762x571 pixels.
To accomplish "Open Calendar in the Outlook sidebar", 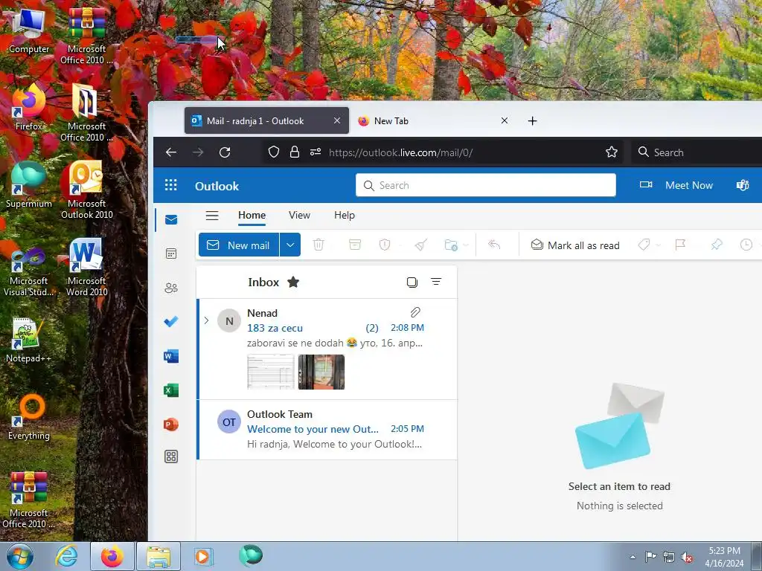I will pyautogui.click(x=171, y=254).
